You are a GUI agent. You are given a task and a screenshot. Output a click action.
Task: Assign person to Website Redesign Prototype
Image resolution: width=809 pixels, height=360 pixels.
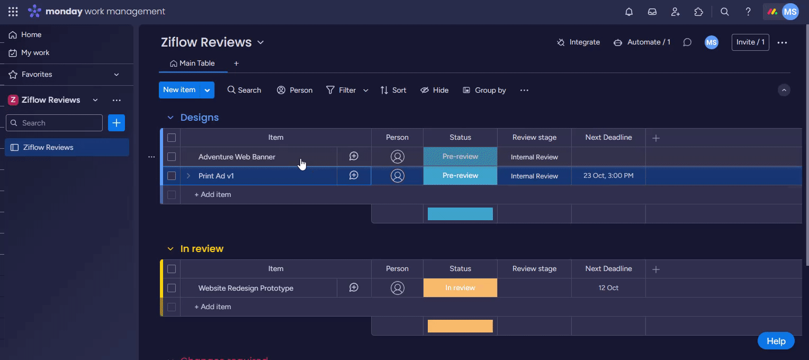pyautogui.click(x=397, y=288)
